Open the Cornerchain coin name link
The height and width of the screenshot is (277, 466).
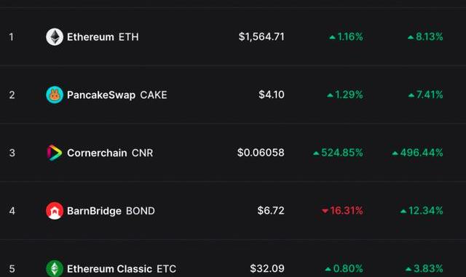[x=97, y=153]
